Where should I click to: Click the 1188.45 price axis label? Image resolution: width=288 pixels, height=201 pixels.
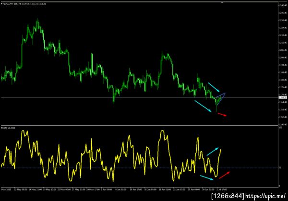tap(283, 72)
